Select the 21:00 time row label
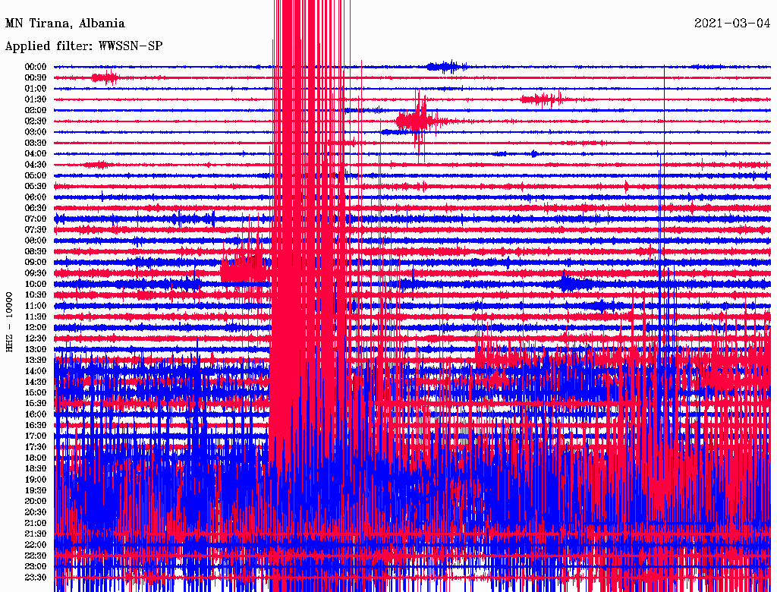The height and width of the screenshot is (592, 777). (36, 523)
